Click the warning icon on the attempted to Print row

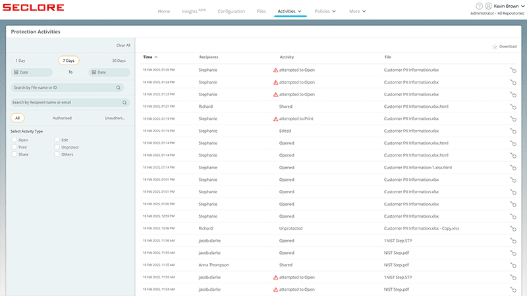tap(275, 119)
